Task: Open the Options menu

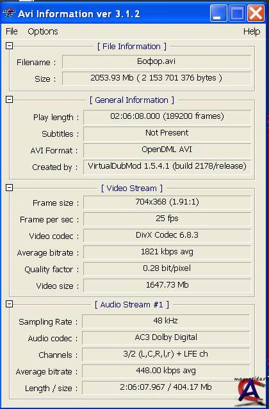Action: [x=43, y=31]
